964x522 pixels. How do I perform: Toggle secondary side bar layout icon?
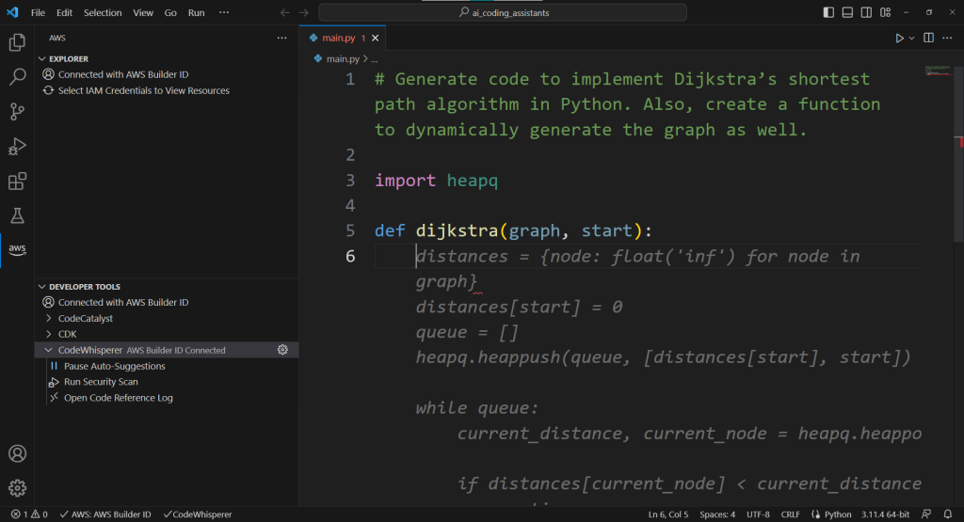866,12
